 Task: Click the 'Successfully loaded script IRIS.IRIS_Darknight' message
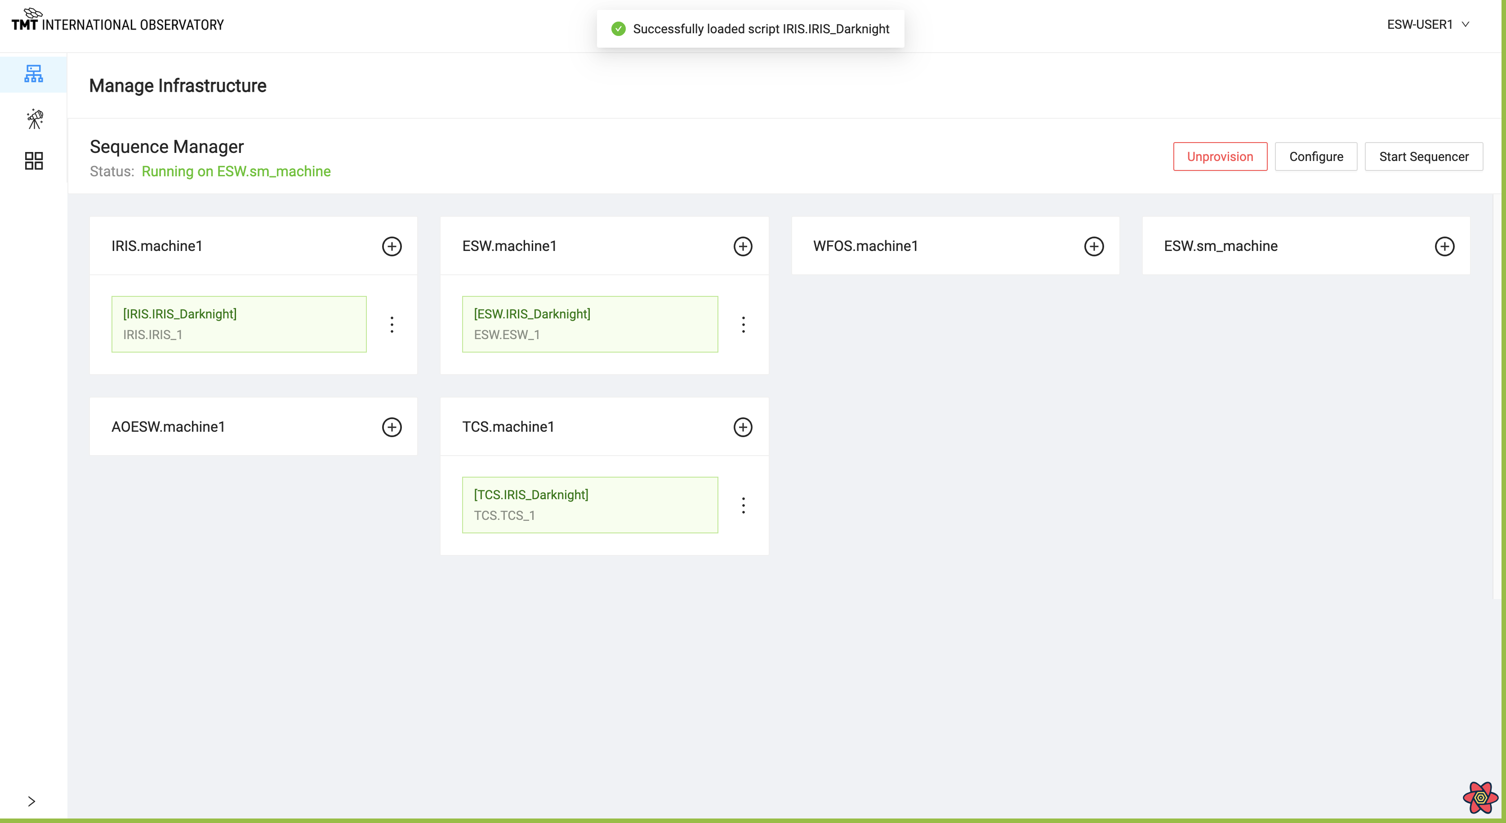pyautogui.click(x=761, y=29)
